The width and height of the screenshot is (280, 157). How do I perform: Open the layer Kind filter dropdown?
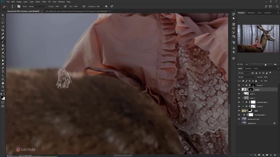pyautogui.click(x=244, y=73)
